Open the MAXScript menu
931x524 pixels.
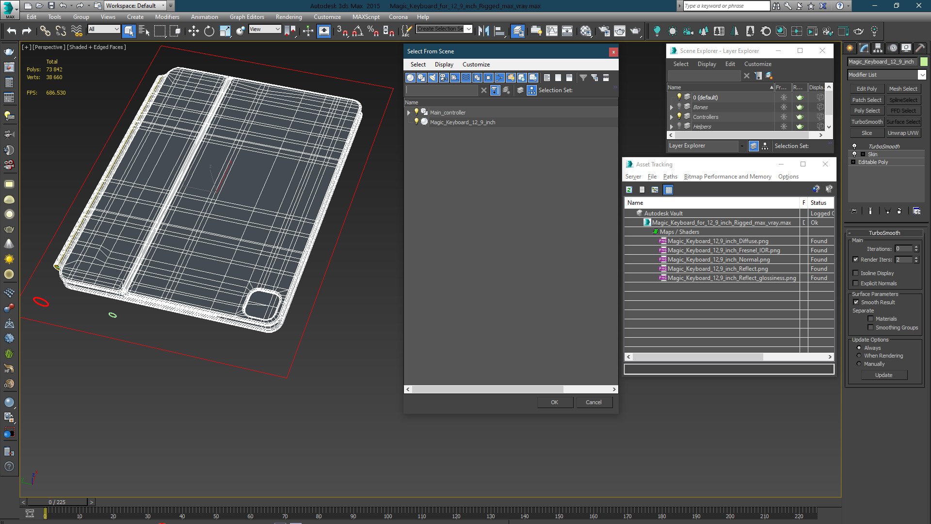pos(366,17)
